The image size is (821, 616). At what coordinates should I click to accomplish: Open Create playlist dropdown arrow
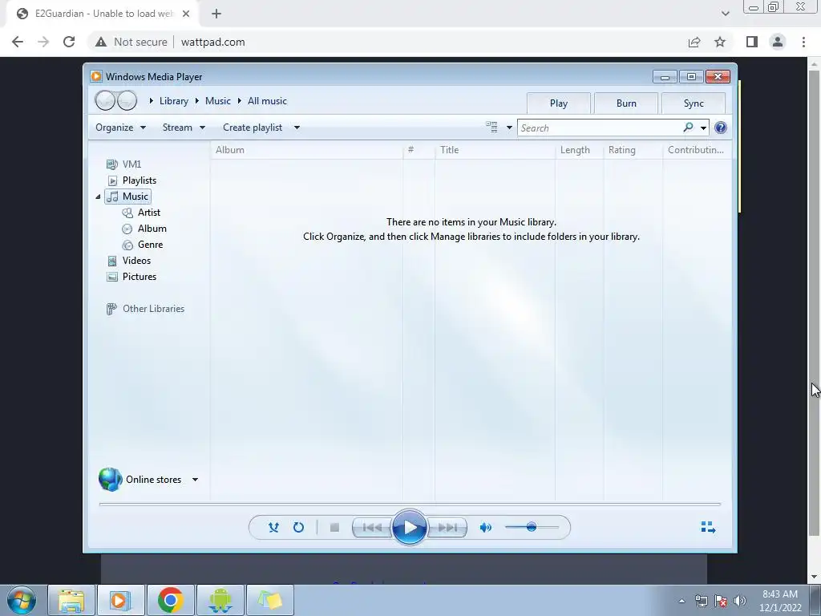(x=297, y=128)
